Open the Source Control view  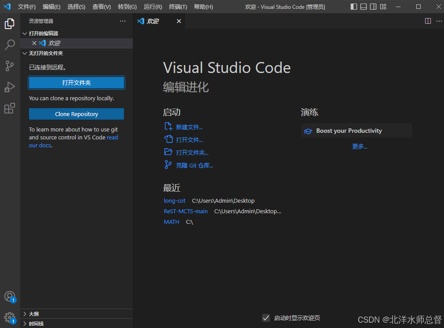pos(10,66)
